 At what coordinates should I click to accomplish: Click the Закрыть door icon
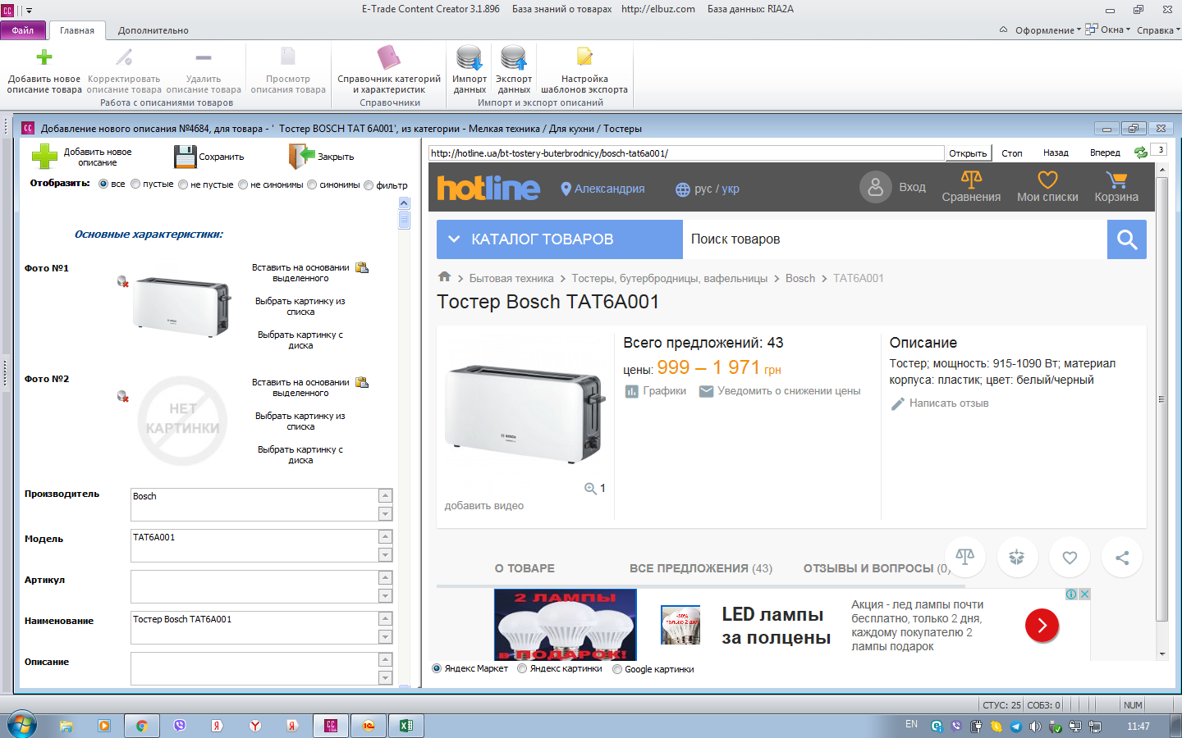tap(302, 156)
